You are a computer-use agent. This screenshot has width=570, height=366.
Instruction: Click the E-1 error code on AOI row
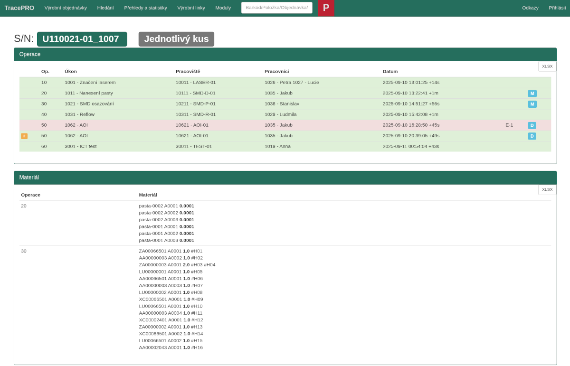pos(509,125)
